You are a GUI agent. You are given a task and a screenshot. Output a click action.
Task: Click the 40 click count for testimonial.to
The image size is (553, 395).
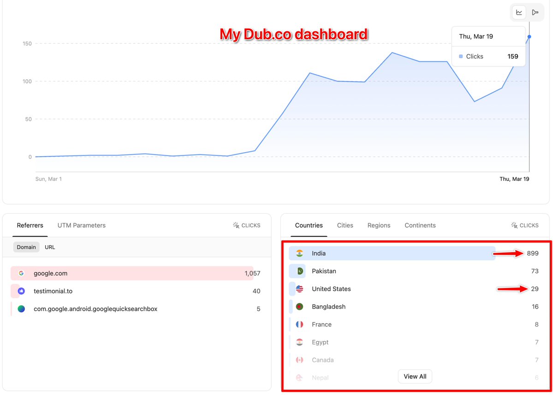[x=256, y=291]
